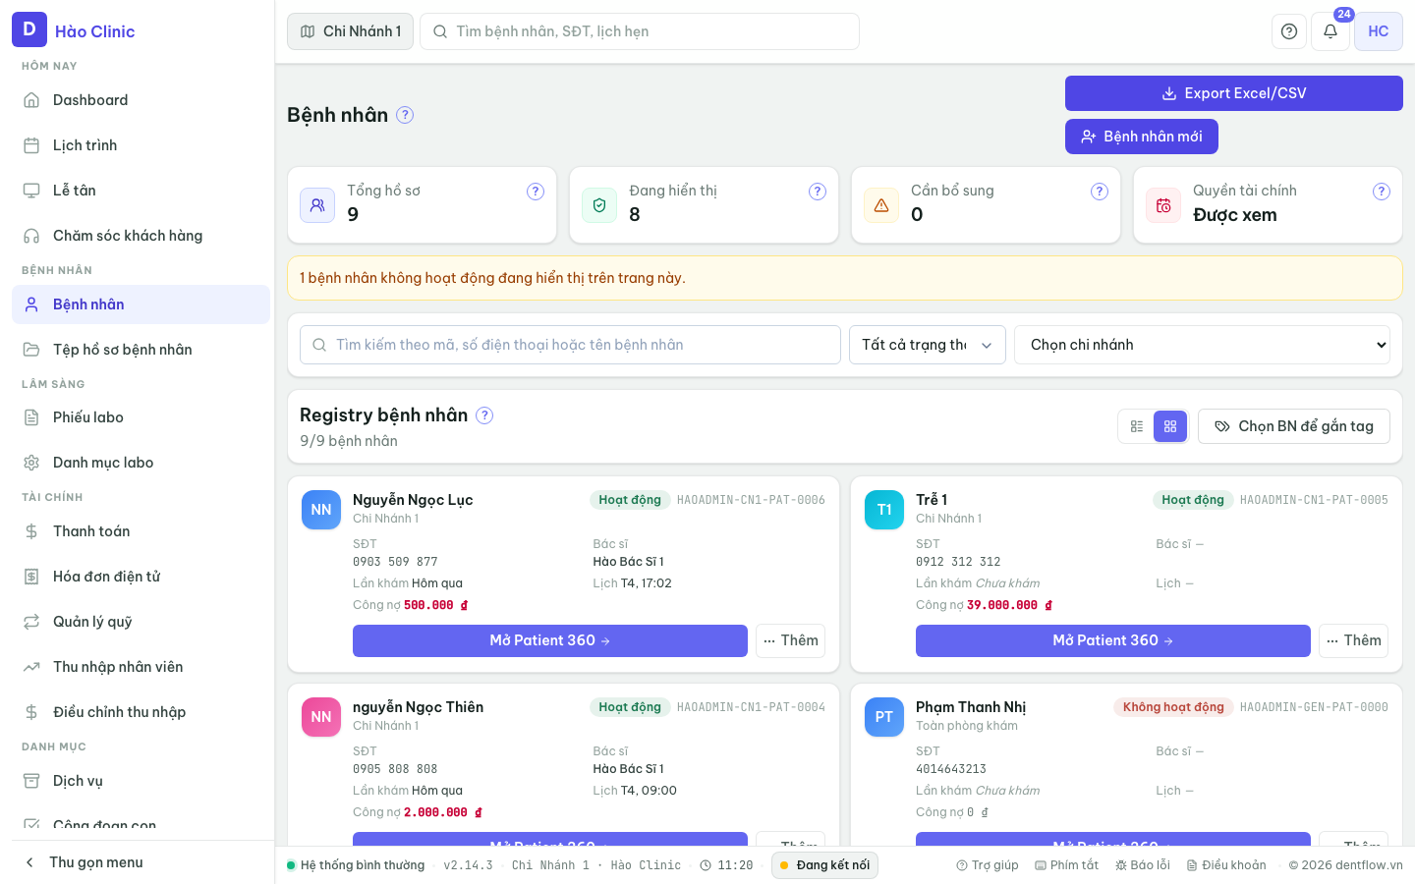Image resolution: width=1415 pixels, height=884 pixels.
Task: Open the HC user avatar menu
Action: 1379,31
